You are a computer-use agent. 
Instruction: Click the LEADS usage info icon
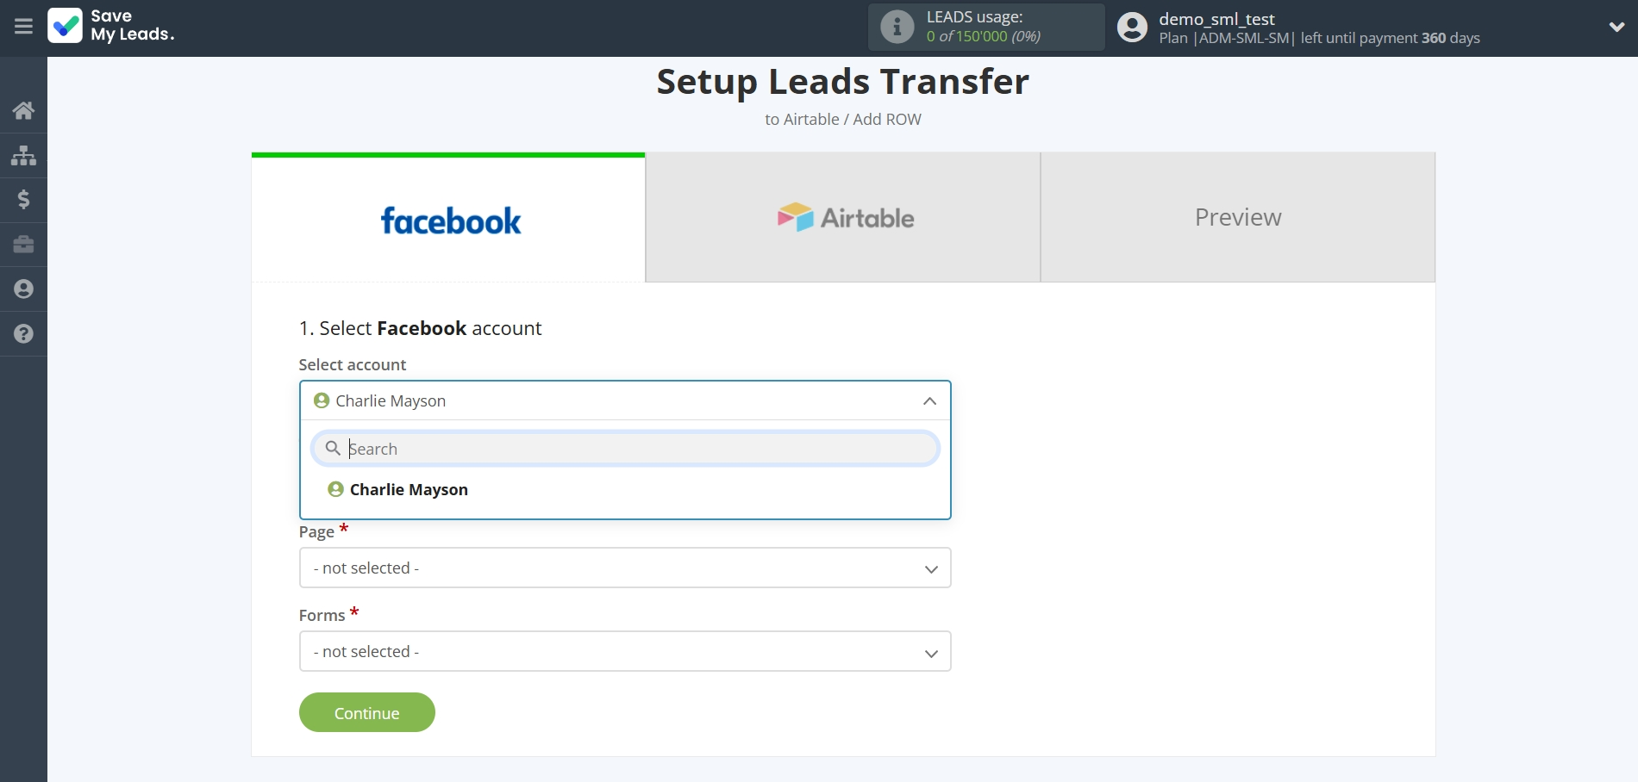pos(897,27)
